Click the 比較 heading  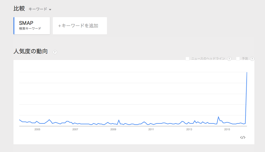pyautogui.click(x=19, y=8)
